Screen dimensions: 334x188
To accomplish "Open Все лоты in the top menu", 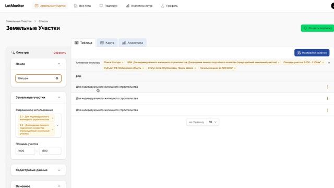I will coord(82,6).
